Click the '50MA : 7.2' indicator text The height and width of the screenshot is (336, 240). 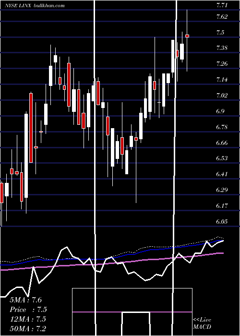click(x=28, y=328)
